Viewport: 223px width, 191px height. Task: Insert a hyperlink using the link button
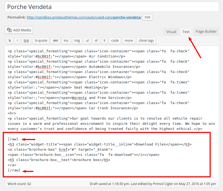(26, 40)
